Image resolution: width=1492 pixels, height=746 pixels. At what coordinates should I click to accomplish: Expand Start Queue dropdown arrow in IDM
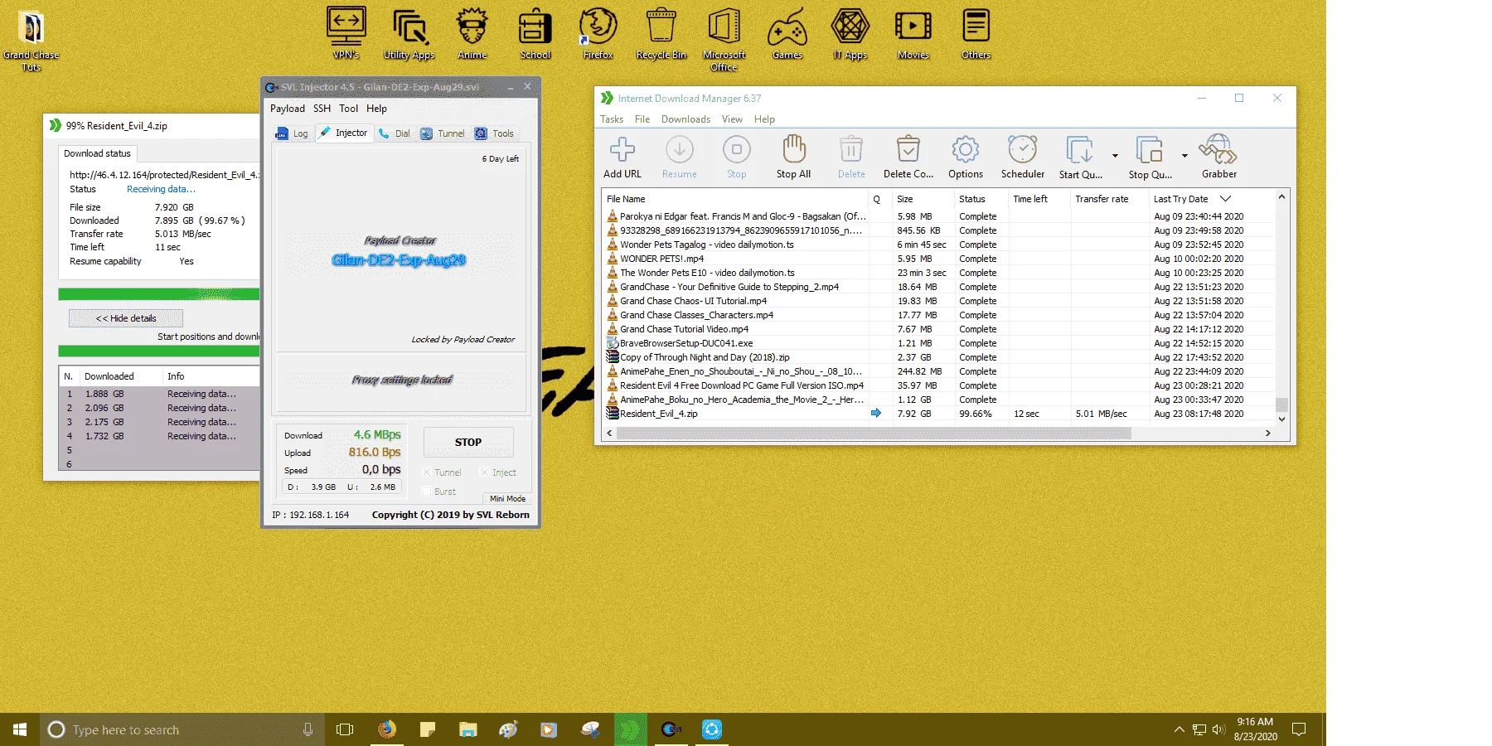point(1115,156)
